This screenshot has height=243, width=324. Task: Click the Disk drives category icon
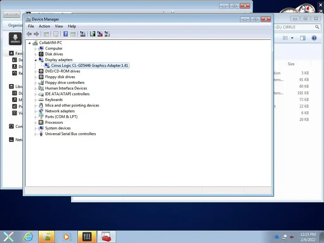[41, 54]
